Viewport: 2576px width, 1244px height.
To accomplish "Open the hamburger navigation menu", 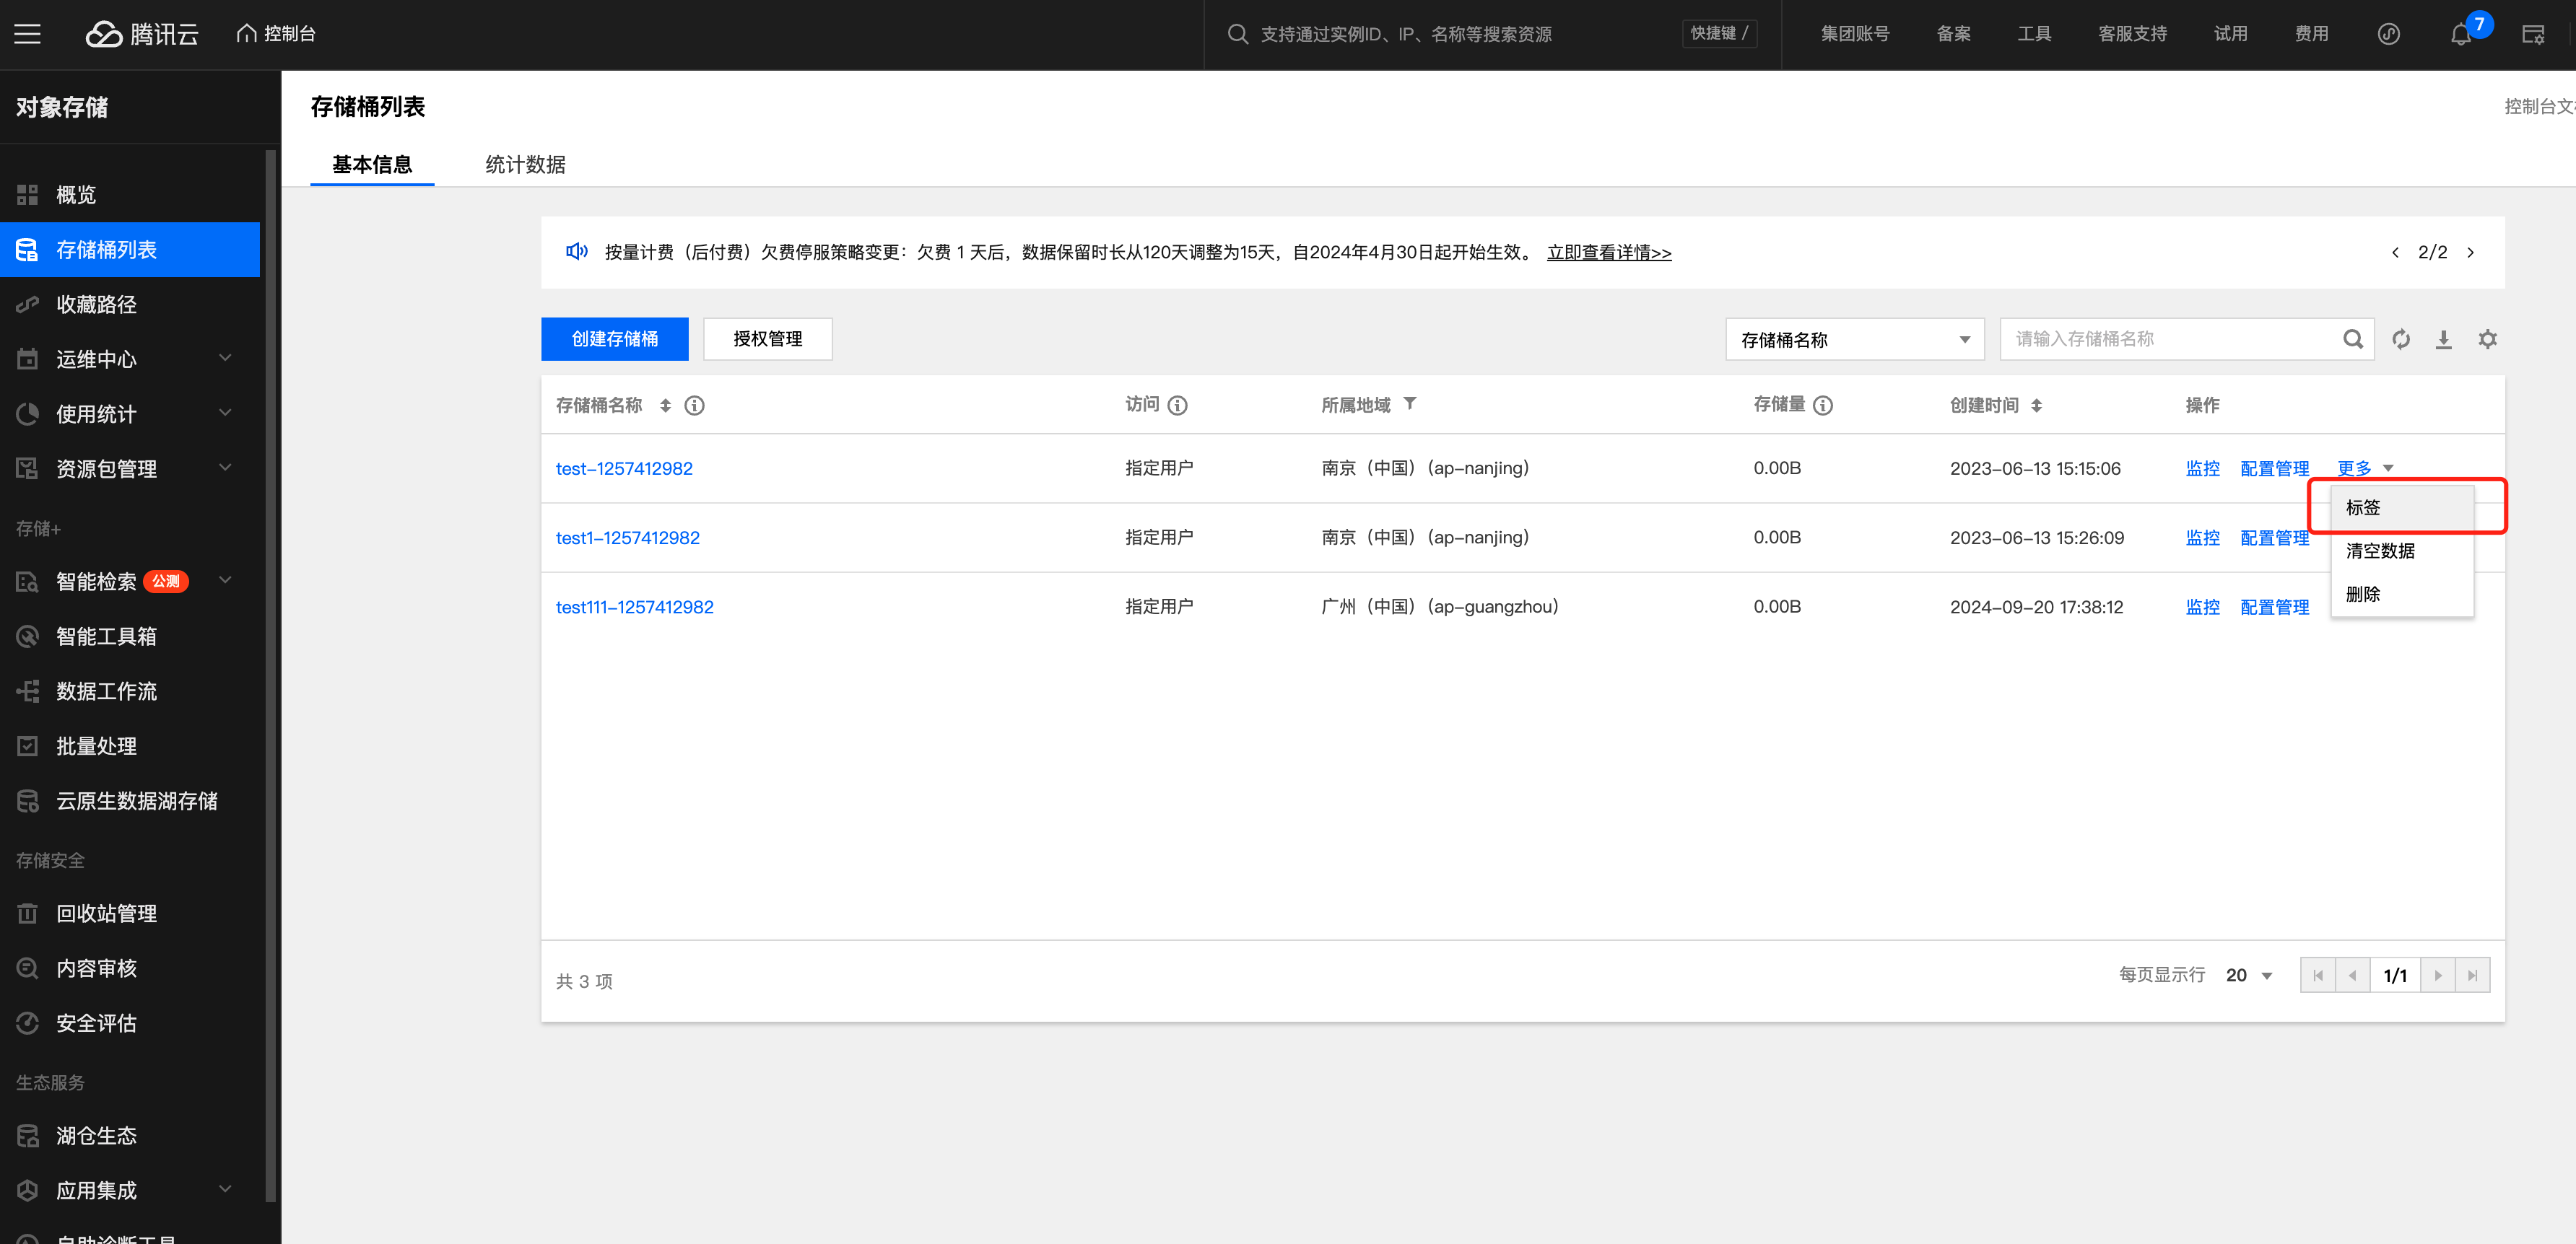I will coord(27,34).
